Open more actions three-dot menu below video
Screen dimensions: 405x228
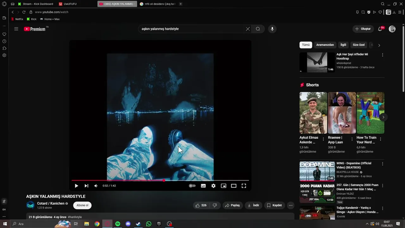[x=290, y=206]
